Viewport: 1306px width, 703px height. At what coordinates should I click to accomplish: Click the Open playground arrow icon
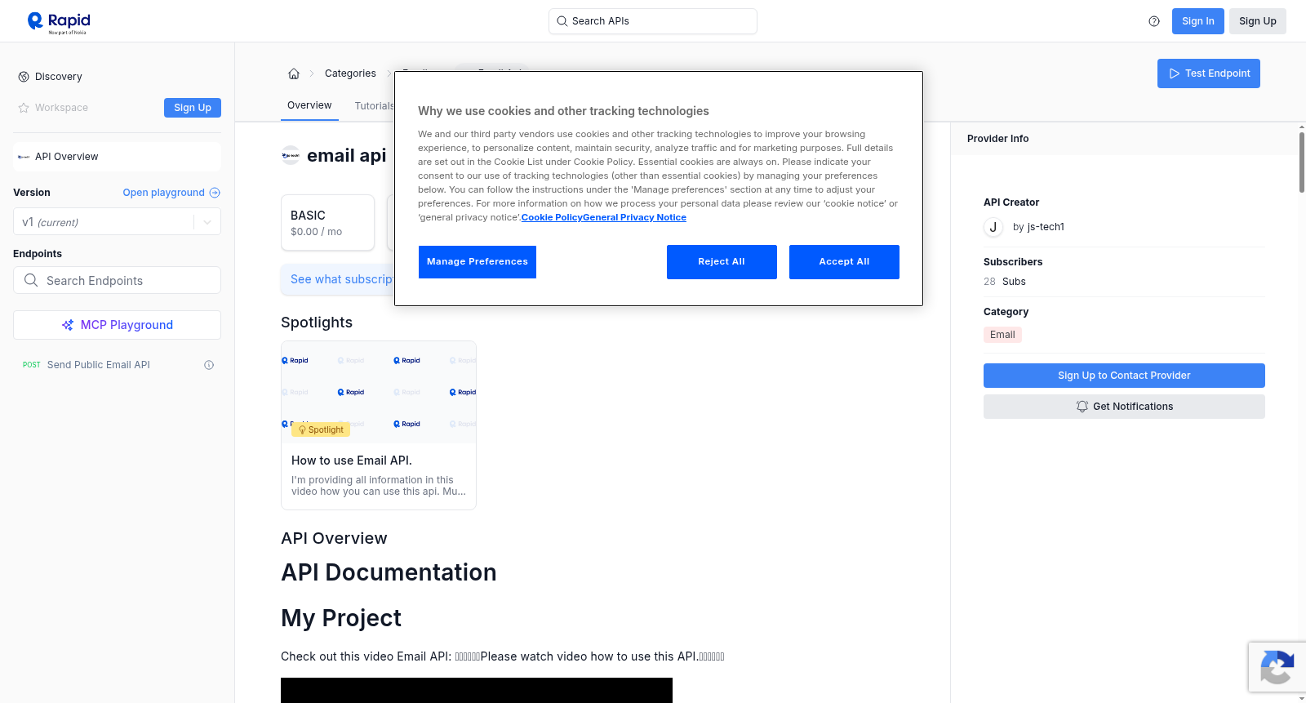(215, 193)
